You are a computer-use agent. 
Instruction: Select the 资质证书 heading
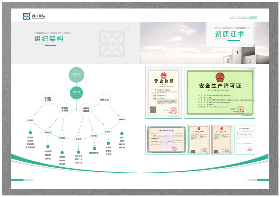(x=229, y=34)
